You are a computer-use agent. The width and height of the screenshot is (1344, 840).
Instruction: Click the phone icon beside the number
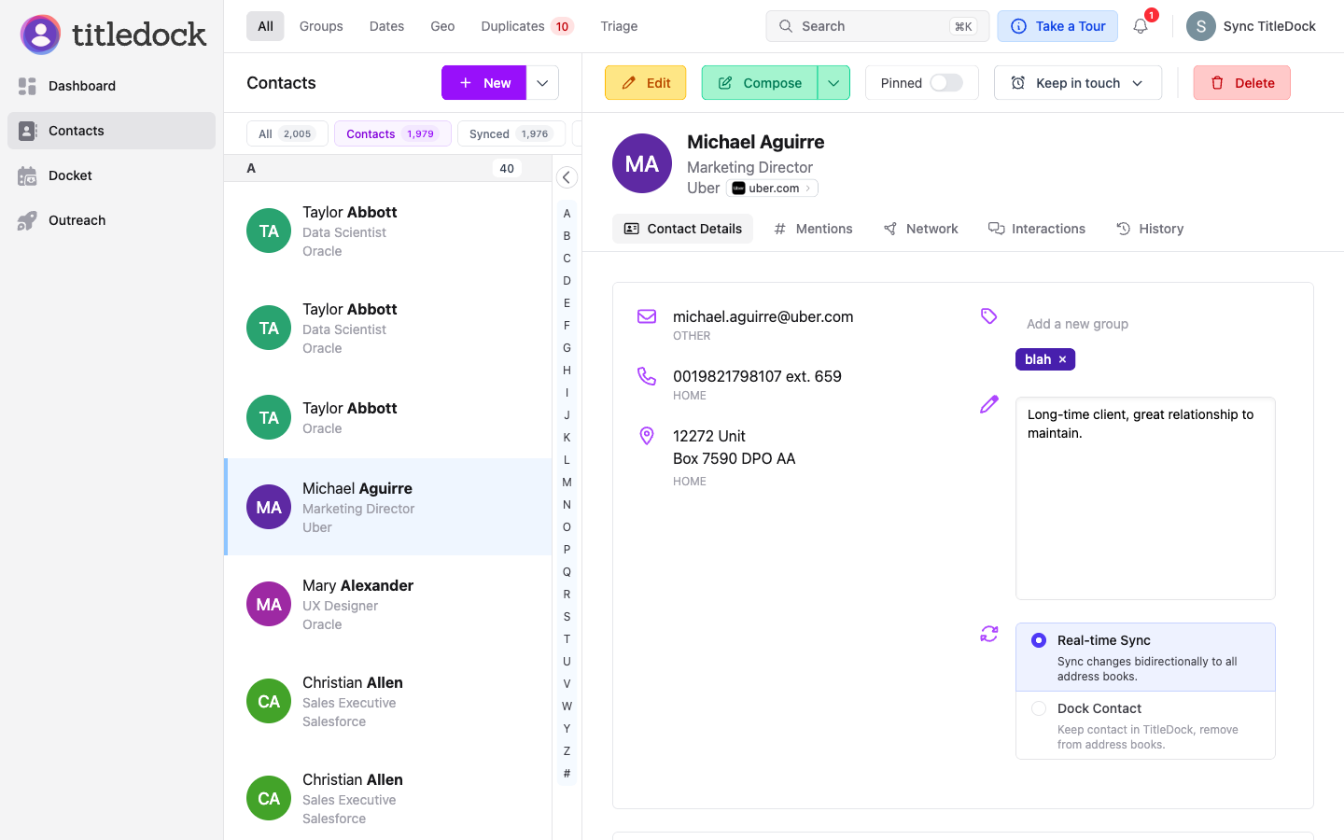pos(647,376)
